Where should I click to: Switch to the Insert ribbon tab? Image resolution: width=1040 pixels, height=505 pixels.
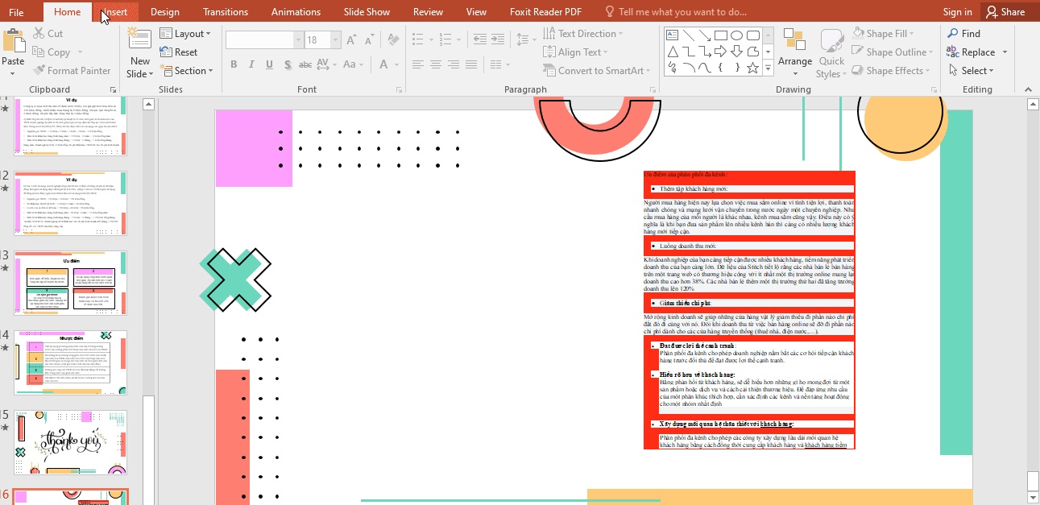pyautogui.click(x=114, y=11)
